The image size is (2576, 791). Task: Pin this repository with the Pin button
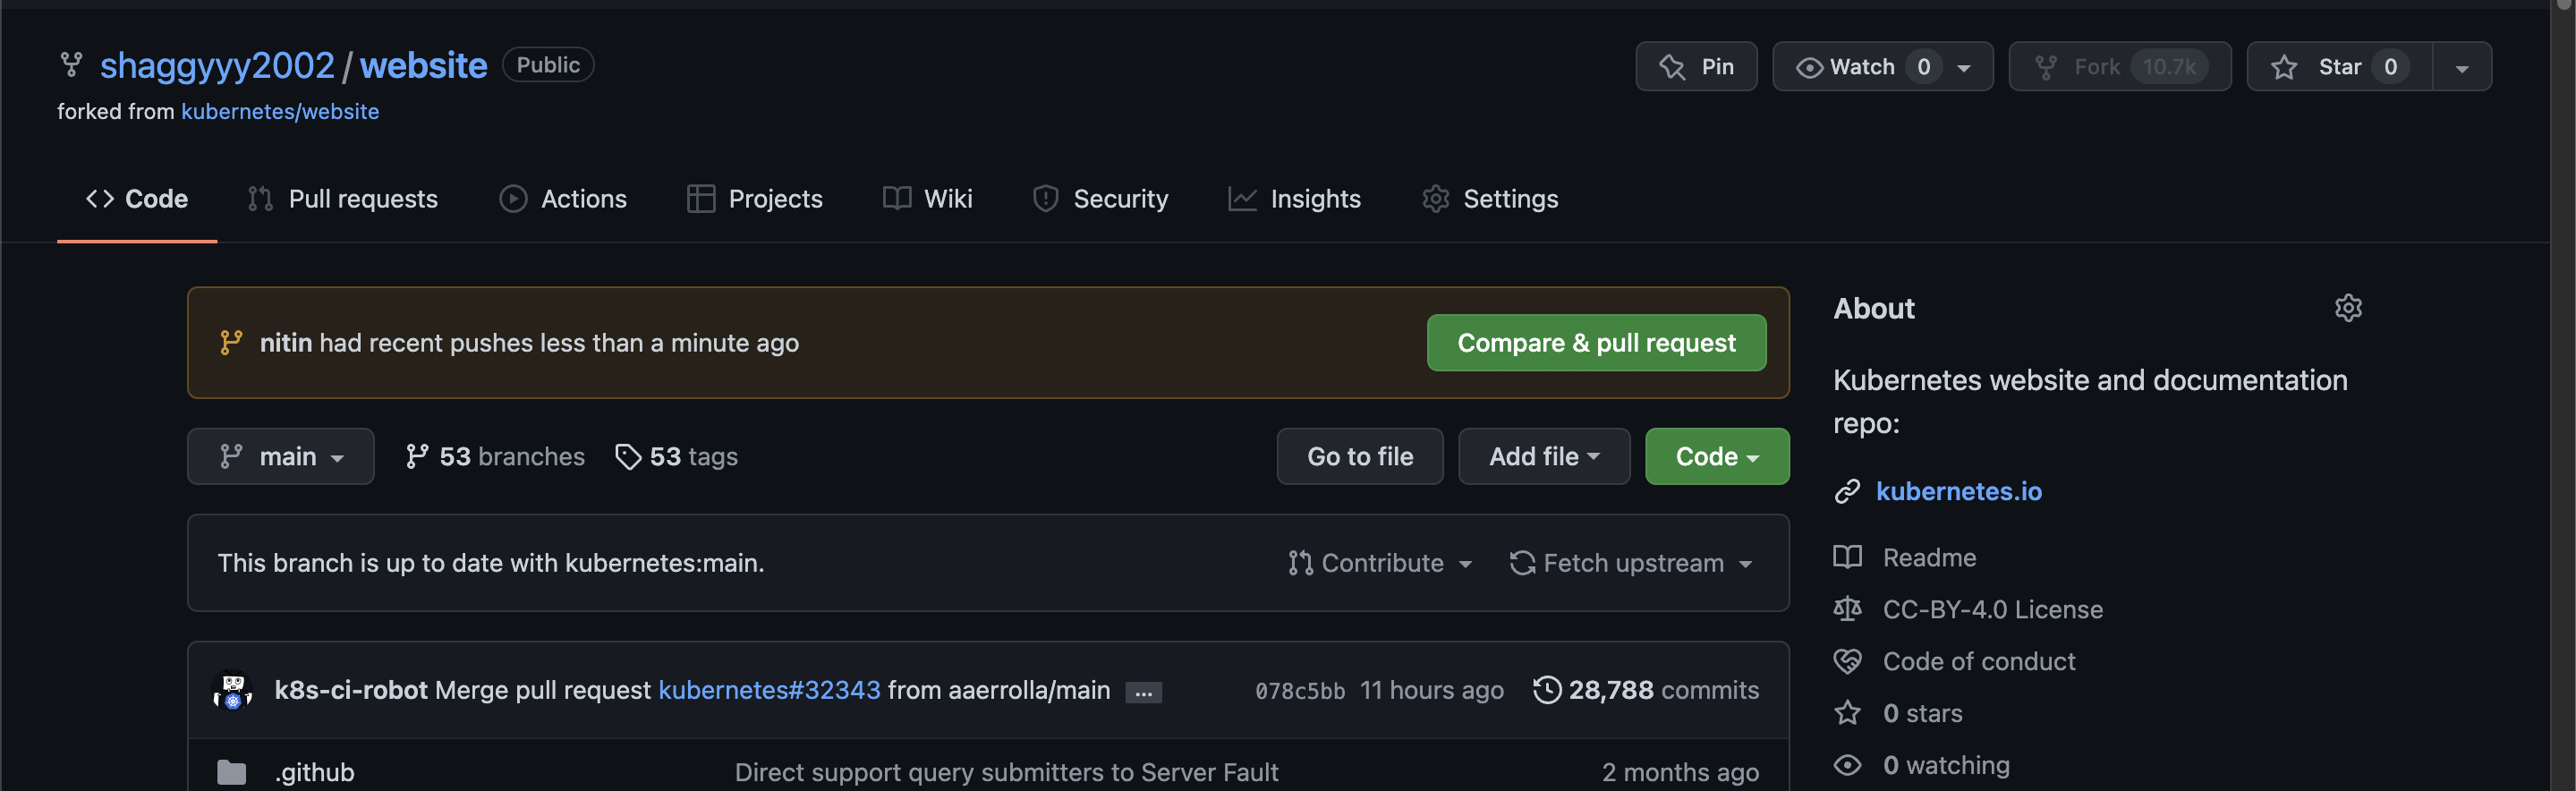tap(1696, 67)
